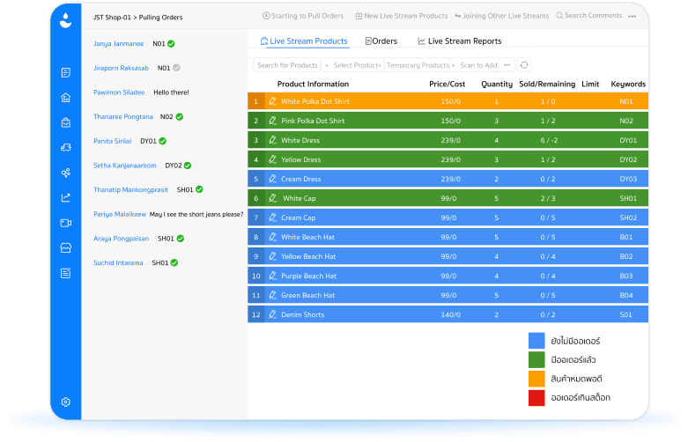
Task: Click the red legend color swatch
Action: [536, 398]
